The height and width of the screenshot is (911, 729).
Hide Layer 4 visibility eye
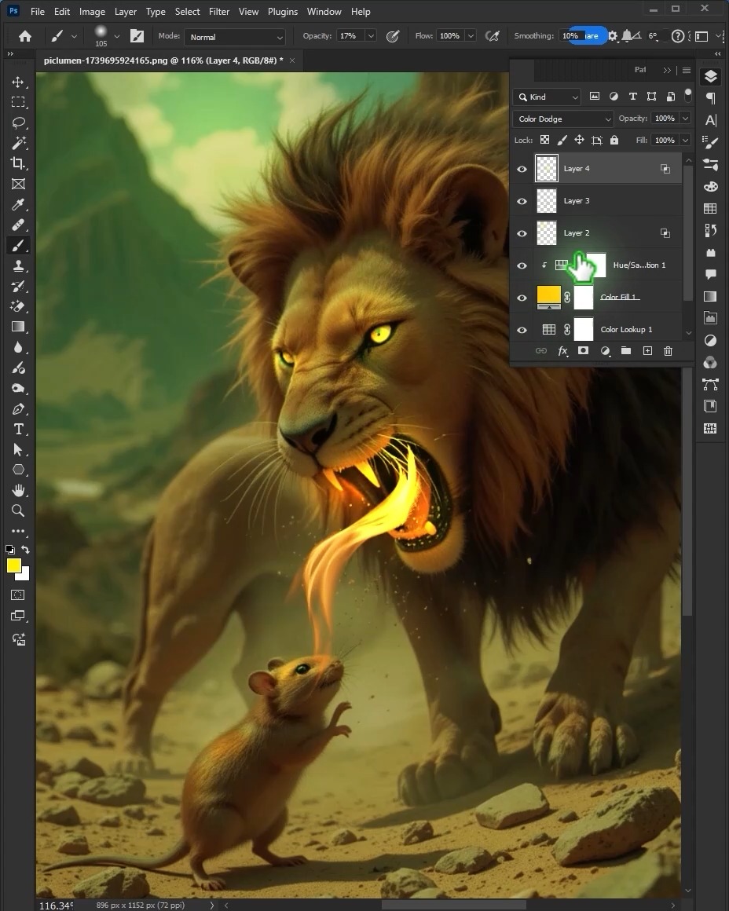(522, 169)
